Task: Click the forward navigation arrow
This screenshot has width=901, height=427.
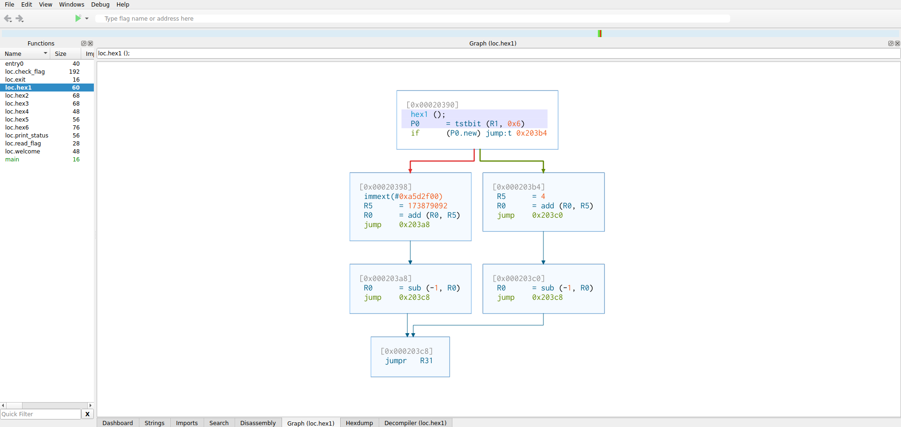Action: click(x=20, y=19)
